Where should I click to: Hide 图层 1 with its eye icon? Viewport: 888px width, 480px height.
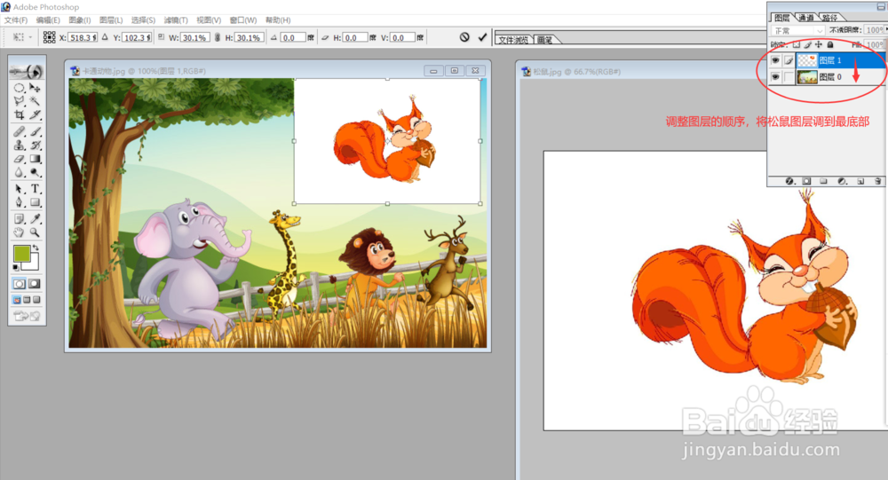click(775, 60)
